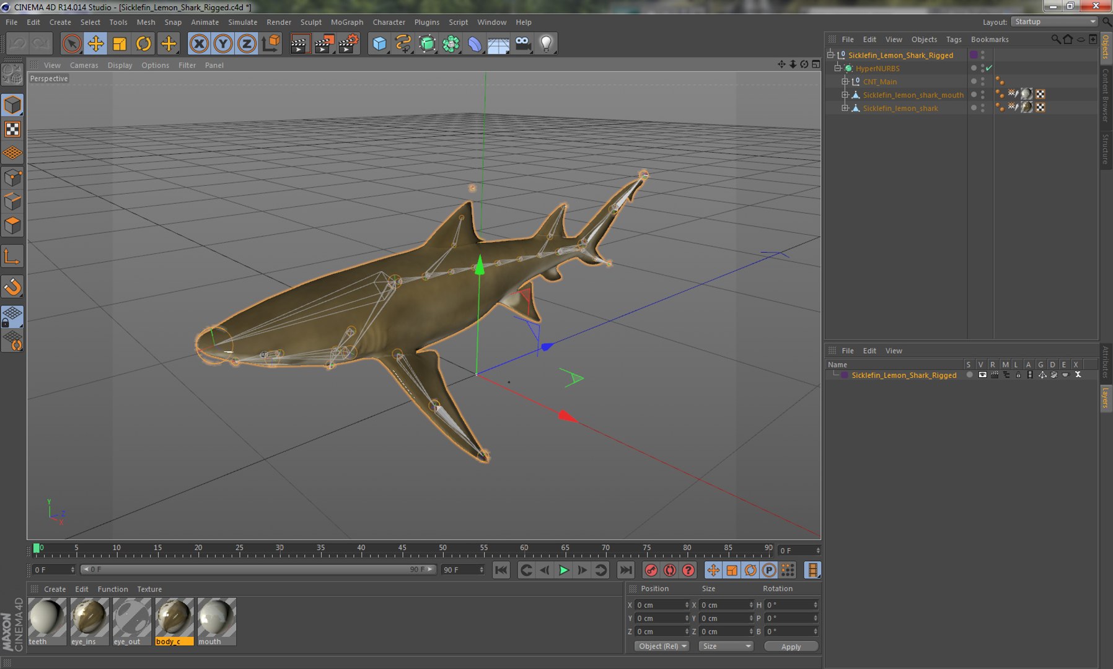1113x669 pixels.
Task: Add a Cube primitive object
Action: click(379, 44)
